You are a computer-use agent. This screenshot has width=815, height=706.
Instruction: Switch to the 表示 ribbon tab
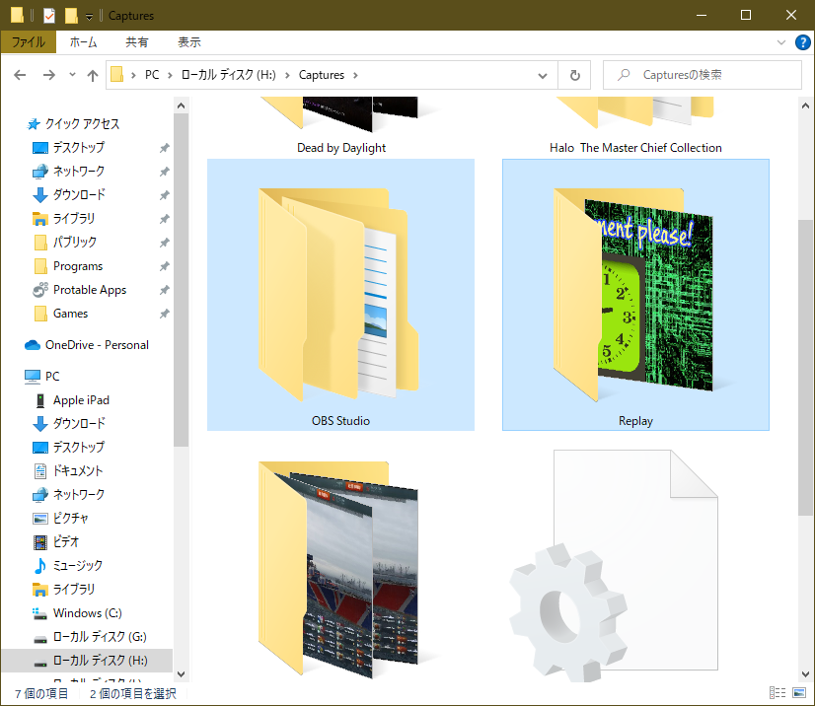(x=189, y=42)
